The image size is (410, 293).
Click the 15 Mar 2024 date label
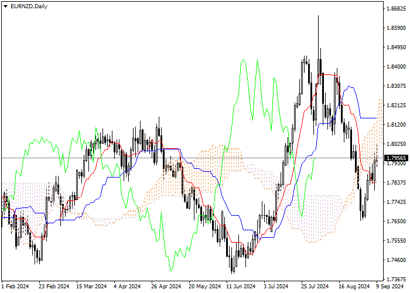pos(91,287)
